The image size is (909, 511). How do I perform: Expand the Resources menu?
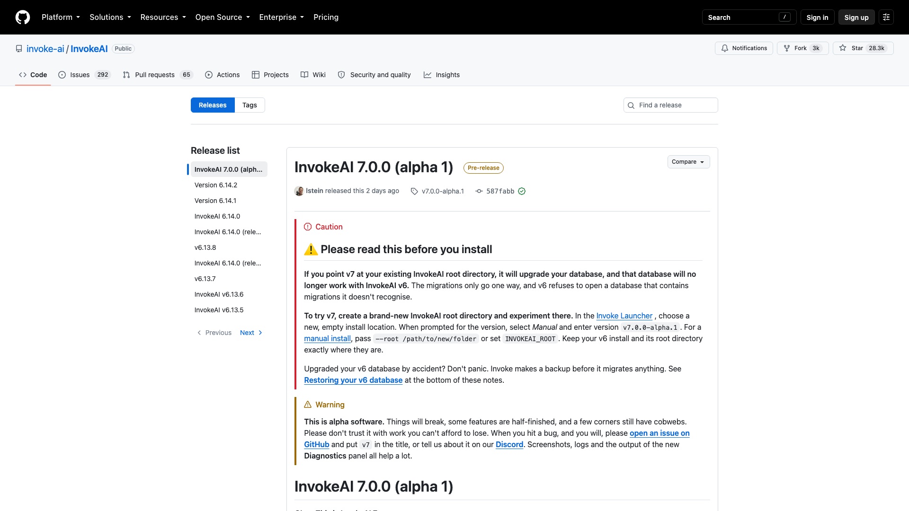[x=163, y=17]
